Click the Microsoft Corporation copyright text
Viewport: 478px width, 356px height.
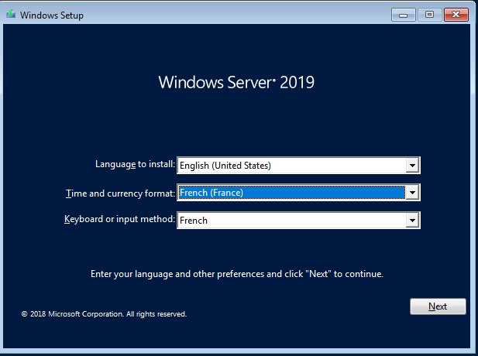104,314
